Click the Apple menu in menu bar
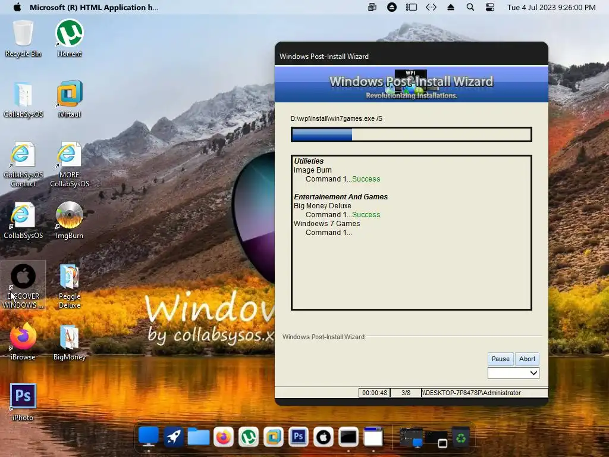 17,7
